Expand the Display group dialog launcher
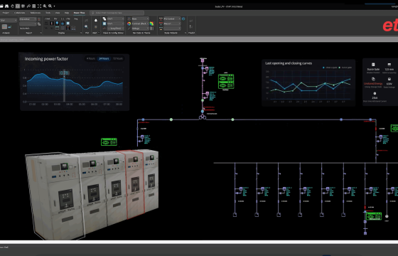Viewport: 398px width, 256px height. (x=81, y=33)
